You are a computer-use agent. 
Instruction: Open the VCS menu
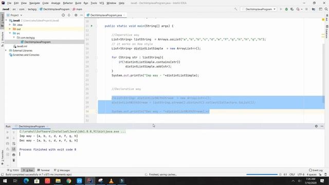102,3
